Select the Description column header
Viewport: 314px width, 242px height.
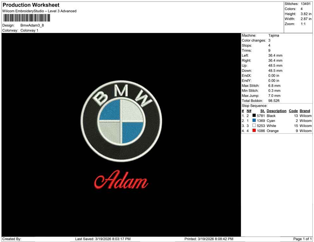[276, 111]
